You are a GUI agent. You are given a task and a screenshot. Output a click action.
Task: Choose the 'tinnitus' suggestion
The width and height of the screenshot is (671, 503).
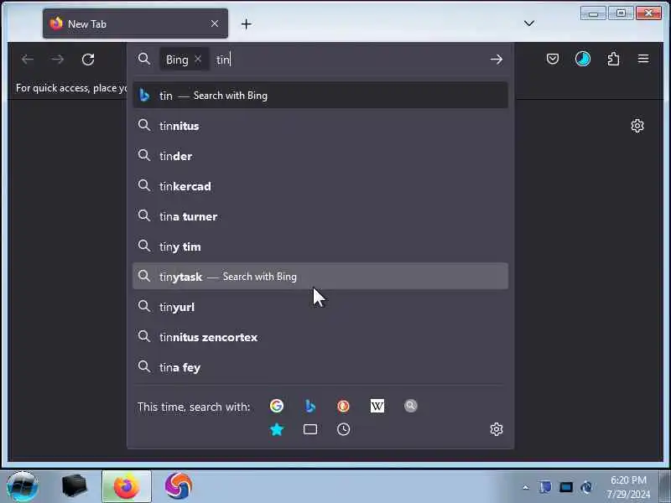[320, 126]
